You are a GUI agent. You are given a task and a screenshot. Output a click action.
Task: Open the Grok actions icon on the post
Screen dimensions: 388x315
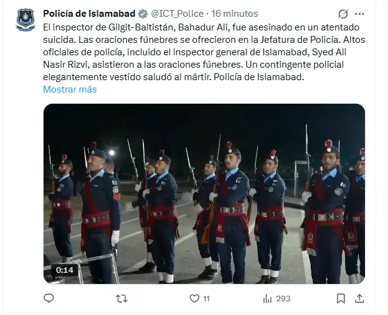point(343,14)
